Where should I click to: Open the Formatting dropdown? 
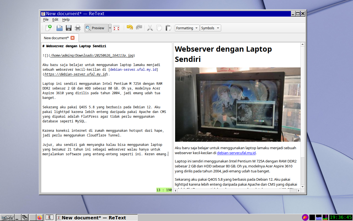click(x=187, y=28)
